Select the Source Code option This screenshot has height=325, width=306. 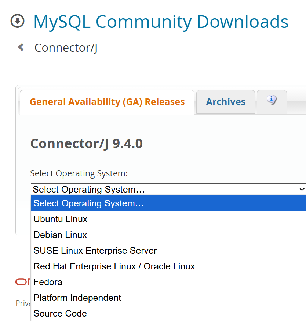click(x=60, y=313)
